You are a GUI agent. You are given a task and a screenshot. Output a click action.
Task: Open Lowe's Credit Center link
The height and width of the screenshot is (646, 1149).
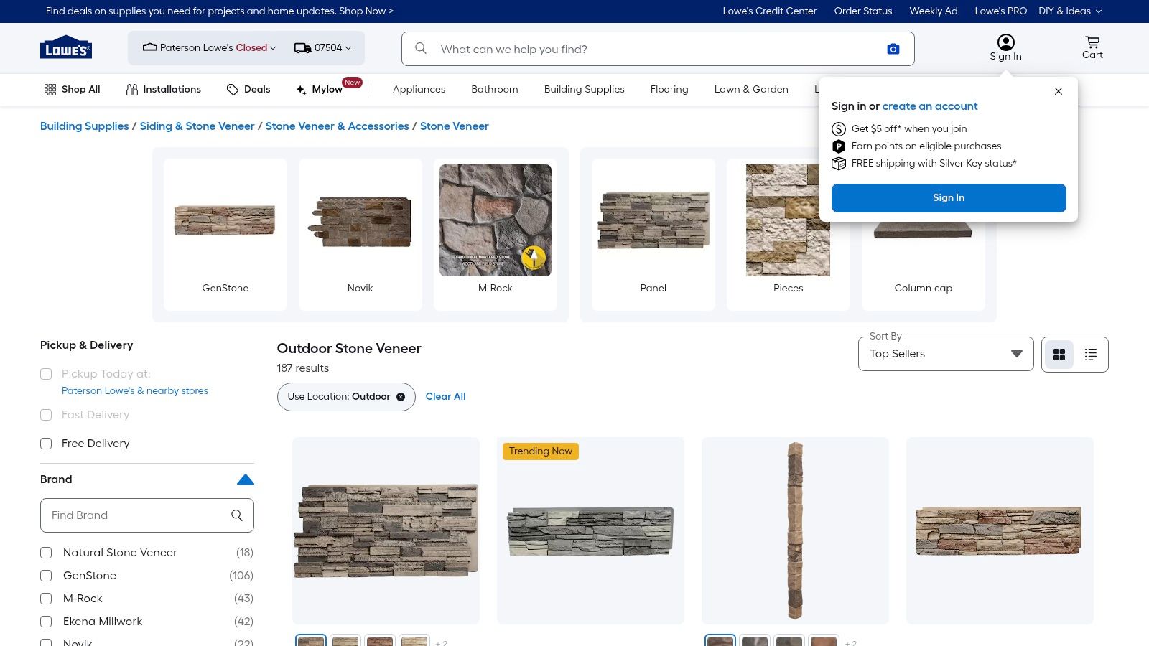(770, 11)
